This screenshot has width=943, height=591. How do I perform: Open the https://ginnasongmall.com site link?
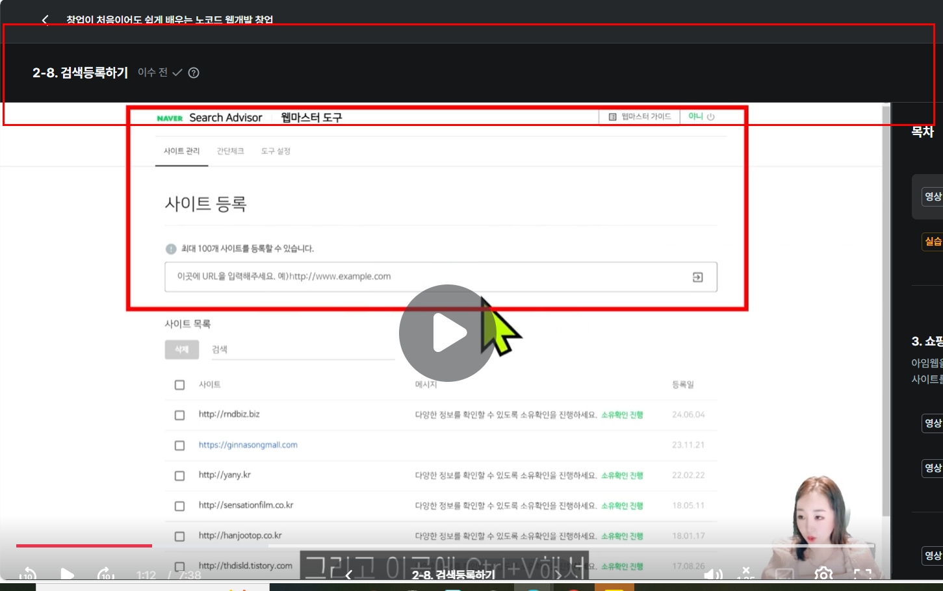click(248, 445)
